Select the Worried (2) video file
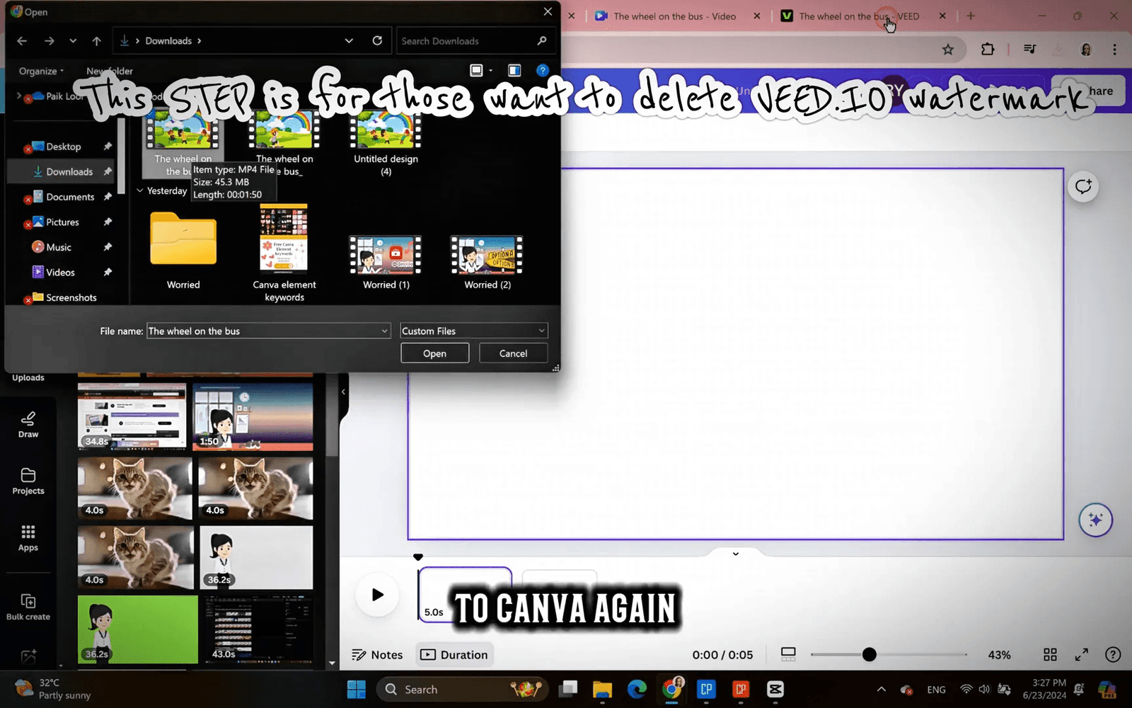1132x708 pixels. (x=487, y=262)
